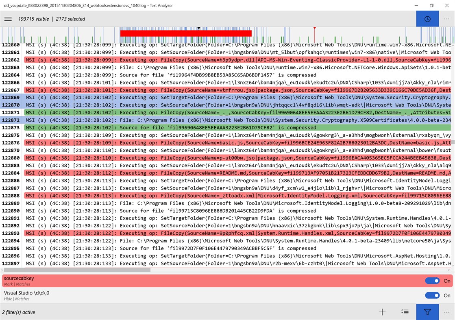Select blue highlighted line 122870

point(226,105)
